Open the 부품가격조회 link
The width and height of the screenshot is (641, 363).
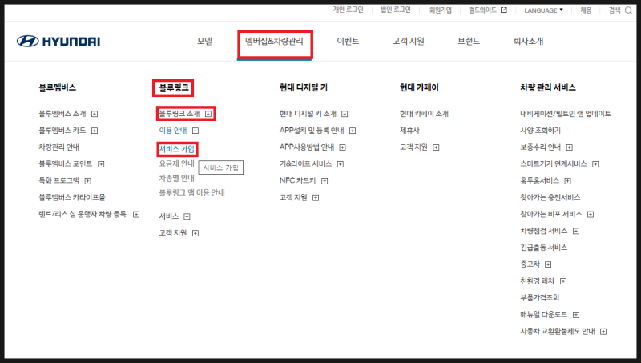(539, 297)
